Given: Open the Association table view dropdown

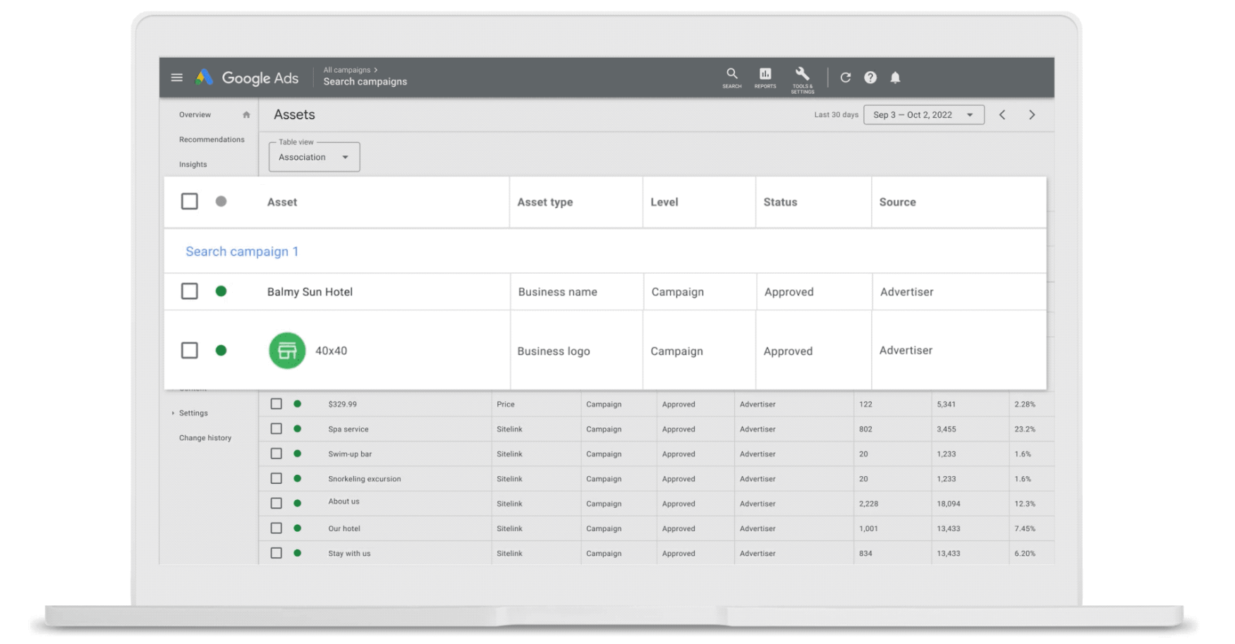Looking at the screenshot, I should [314, 157].
